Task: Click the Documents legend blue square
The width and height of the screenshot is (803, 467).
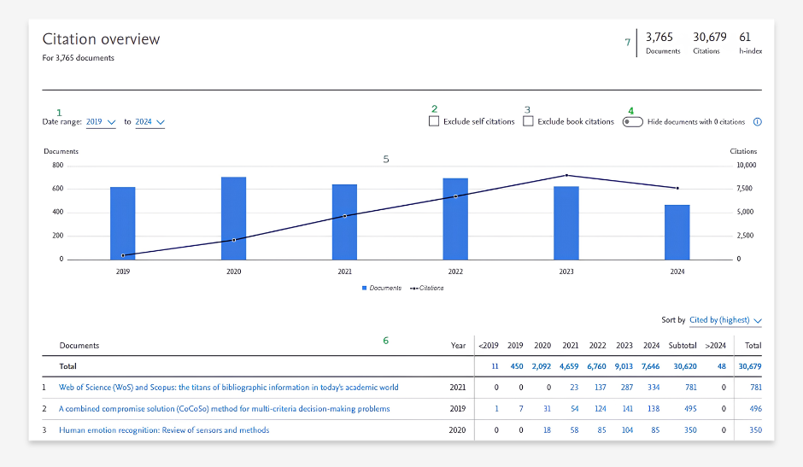Action: 364,289
